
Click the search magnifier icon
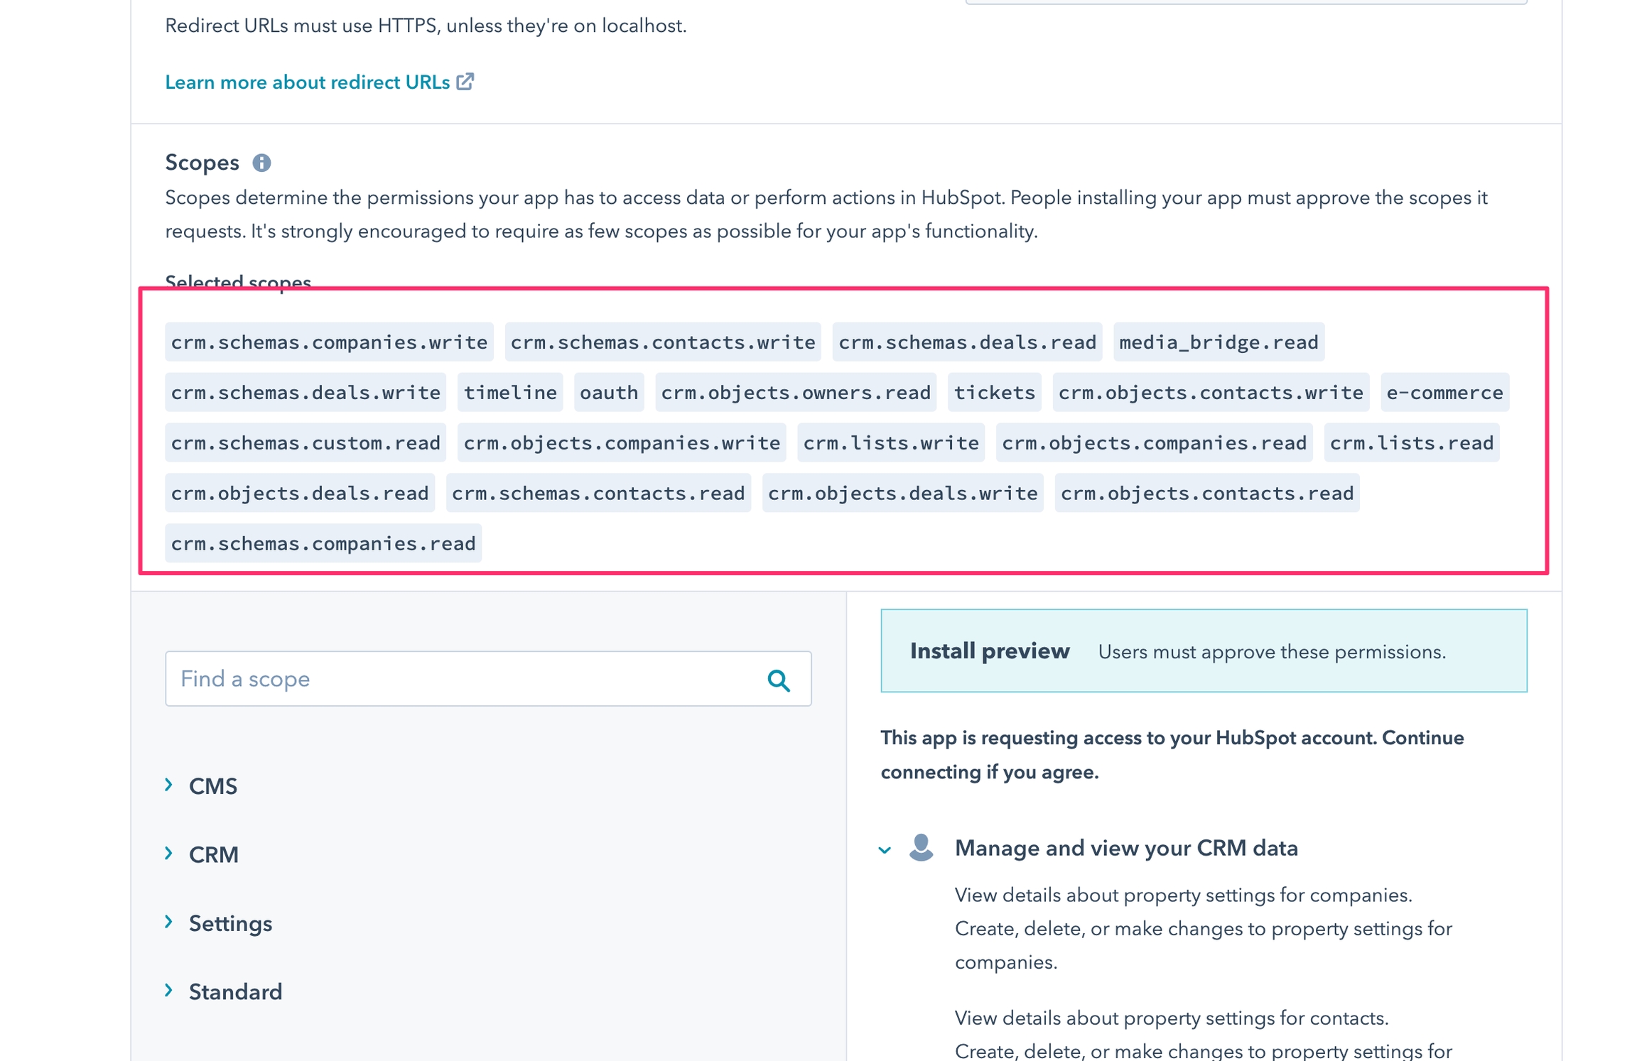point(779,680)
